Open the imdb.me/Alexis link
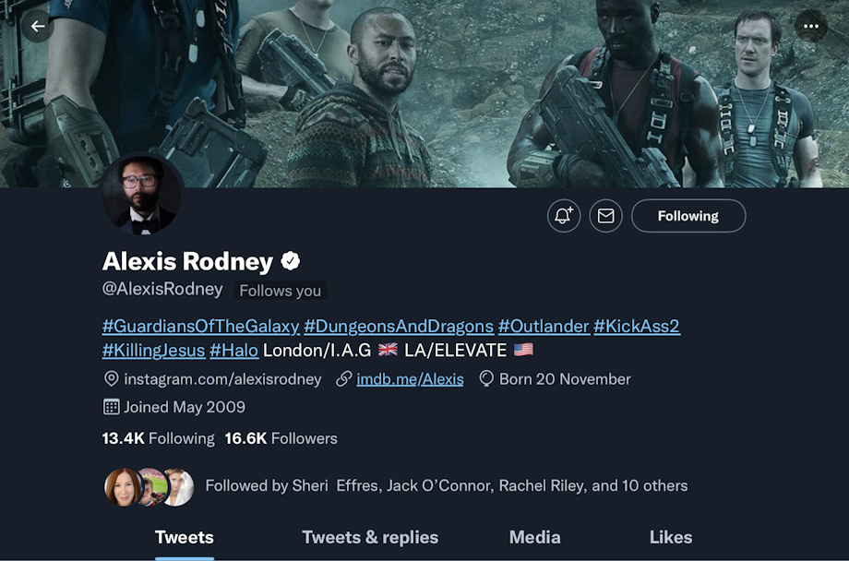849x561 pixels. (410, 379)
